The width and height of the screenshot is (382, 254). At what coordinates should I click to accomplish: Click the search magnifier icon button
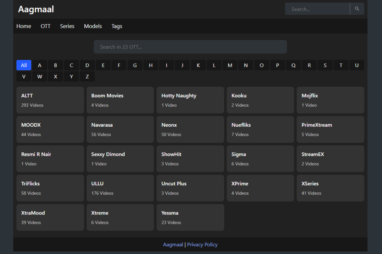[x=357, y=9]
